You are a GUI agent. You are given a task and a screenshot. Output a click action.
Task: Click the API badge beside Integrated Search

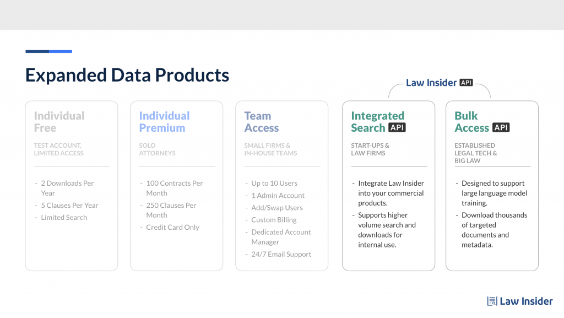click(x=397, y=128)
